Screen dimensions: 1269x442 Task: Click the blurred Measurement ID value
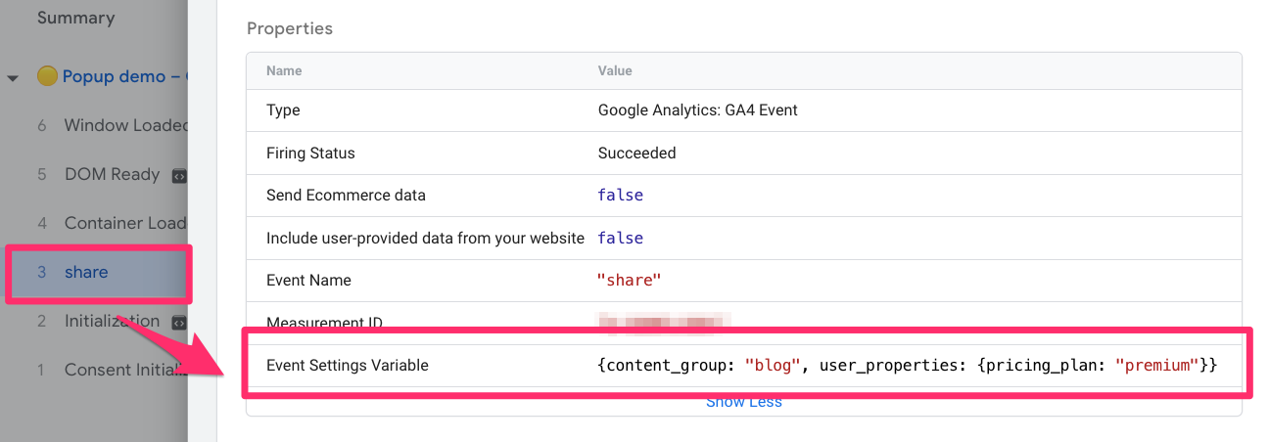[664, 322]
